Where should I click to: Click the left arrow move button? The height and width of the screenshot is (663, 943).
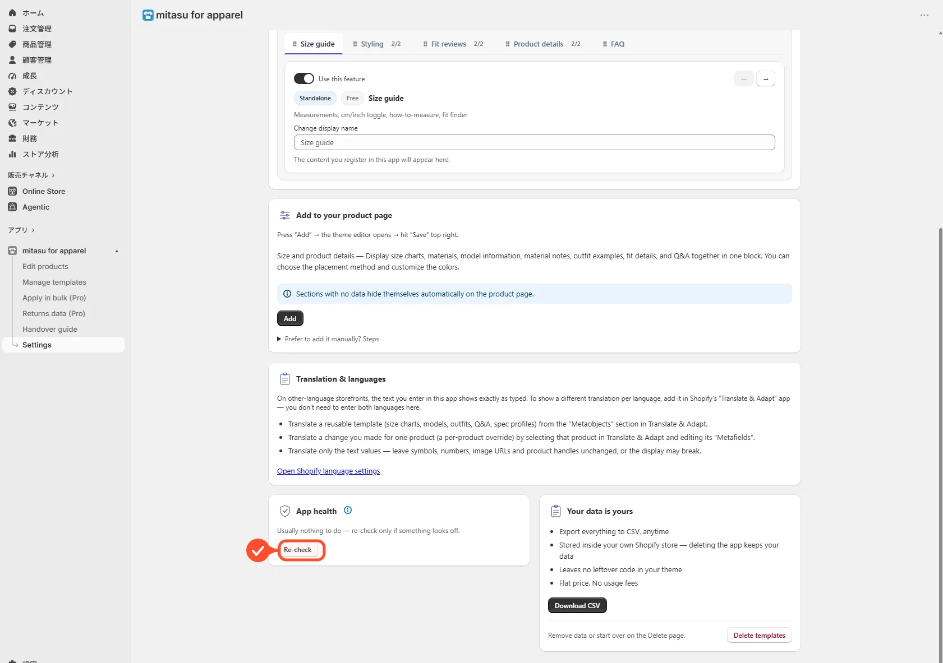point(744,79)
